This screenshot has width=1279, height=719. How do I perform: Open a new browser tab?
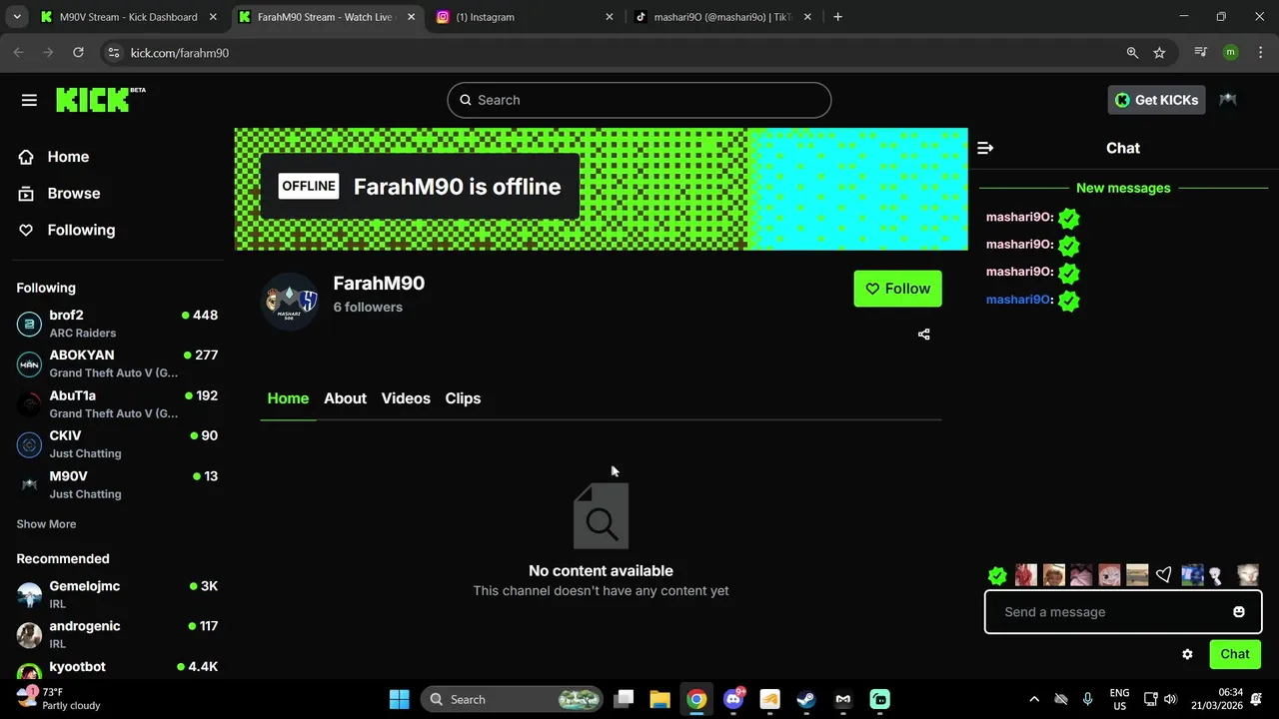pos(837,17)
